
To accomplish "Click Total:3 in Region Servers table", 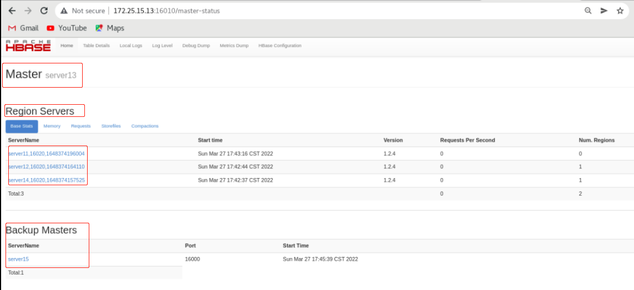I will pos(16,194).
